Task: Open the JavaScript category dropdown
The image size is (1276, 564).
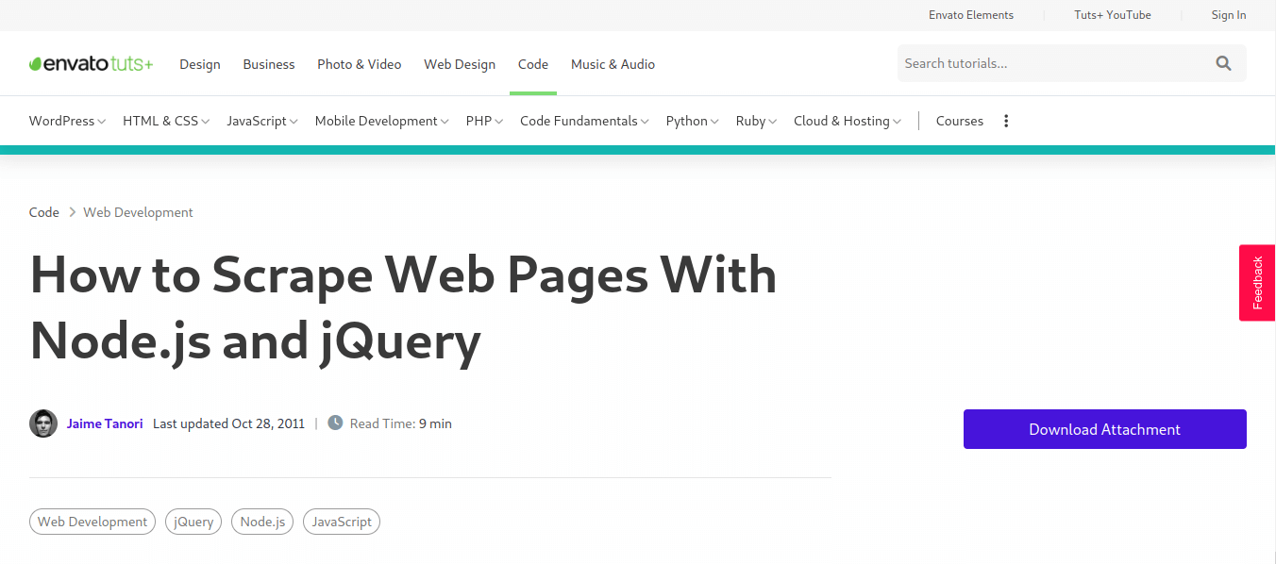Action: coord(261,121)
